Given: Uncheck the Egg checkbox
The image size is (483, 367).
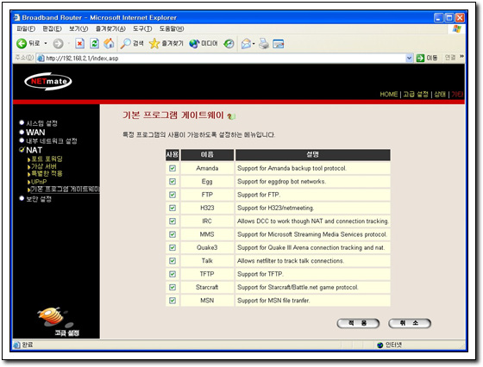Looking at the screenshot, I should click(x=172, y=182).
